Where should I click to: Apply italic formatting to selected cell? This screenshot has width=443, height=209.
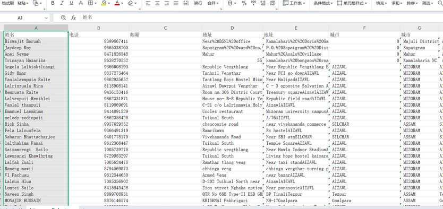62,3
